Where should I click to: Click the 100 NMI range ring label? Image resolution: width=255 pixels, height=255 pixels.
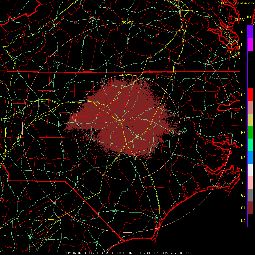pyautogui.click(x=127, y=22)
